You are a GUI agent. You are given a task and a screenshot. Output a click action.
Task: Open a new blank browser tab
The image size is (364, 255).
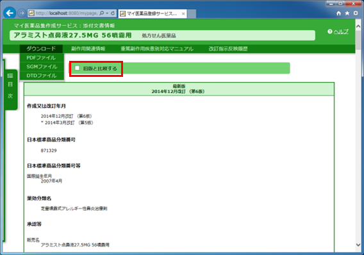pos(192,13)
